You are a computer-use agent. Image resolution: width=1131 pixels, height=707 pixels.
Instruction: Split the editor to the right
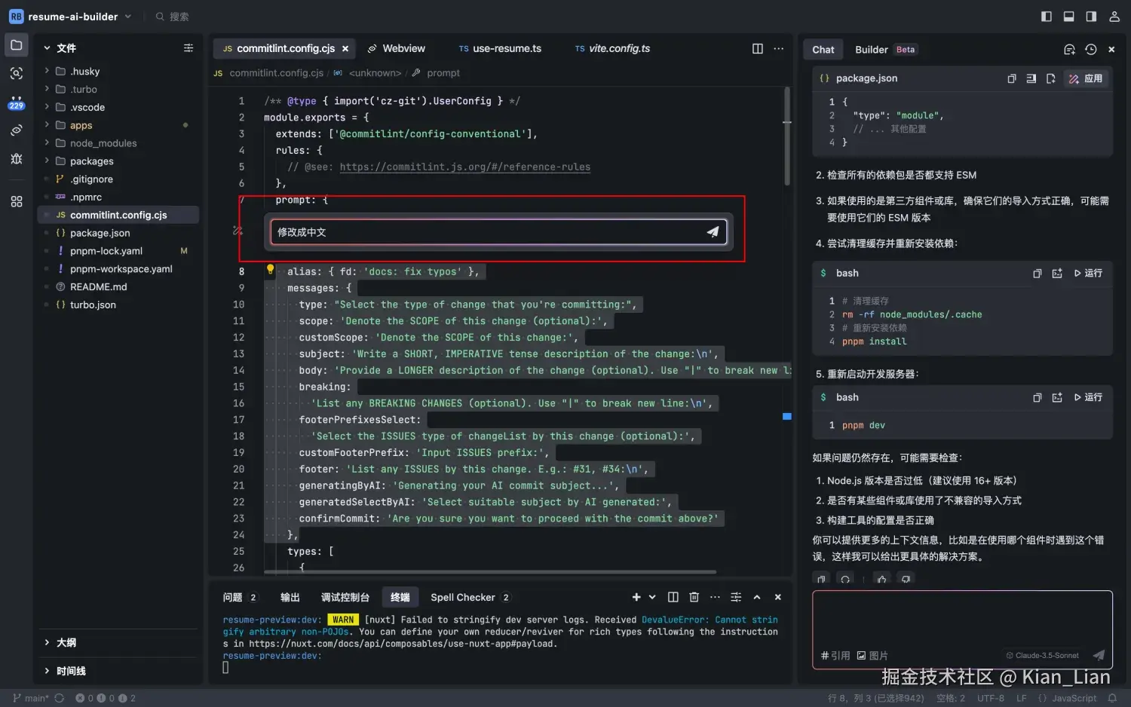(758, 48)
